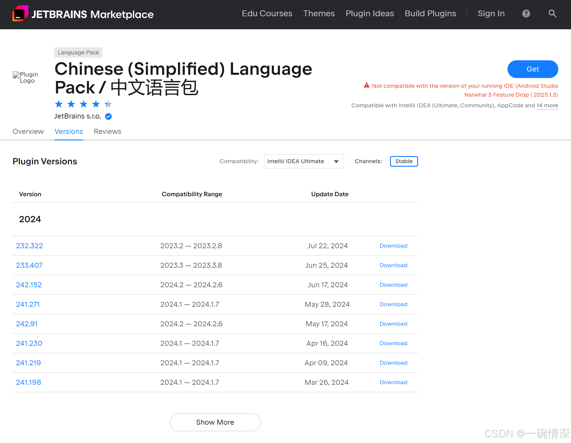Open Themes in the top navigation
This screenshot has height=443, width=571.
(319, 14)
